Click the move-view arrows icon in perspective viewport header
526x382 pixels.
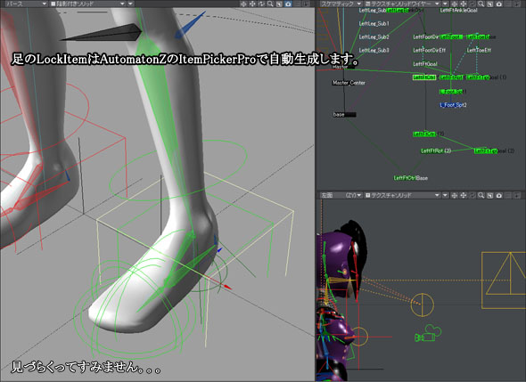tap(252, 4)
